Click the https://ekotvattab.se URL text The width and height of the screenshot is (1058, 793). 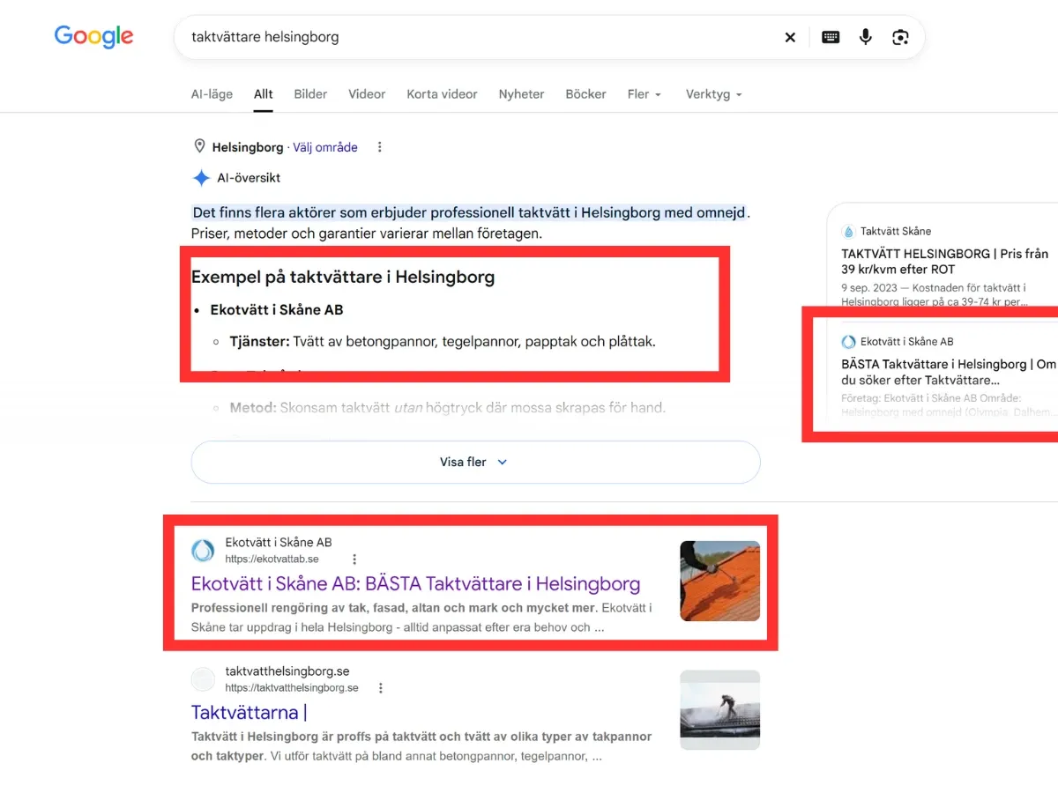272,560
